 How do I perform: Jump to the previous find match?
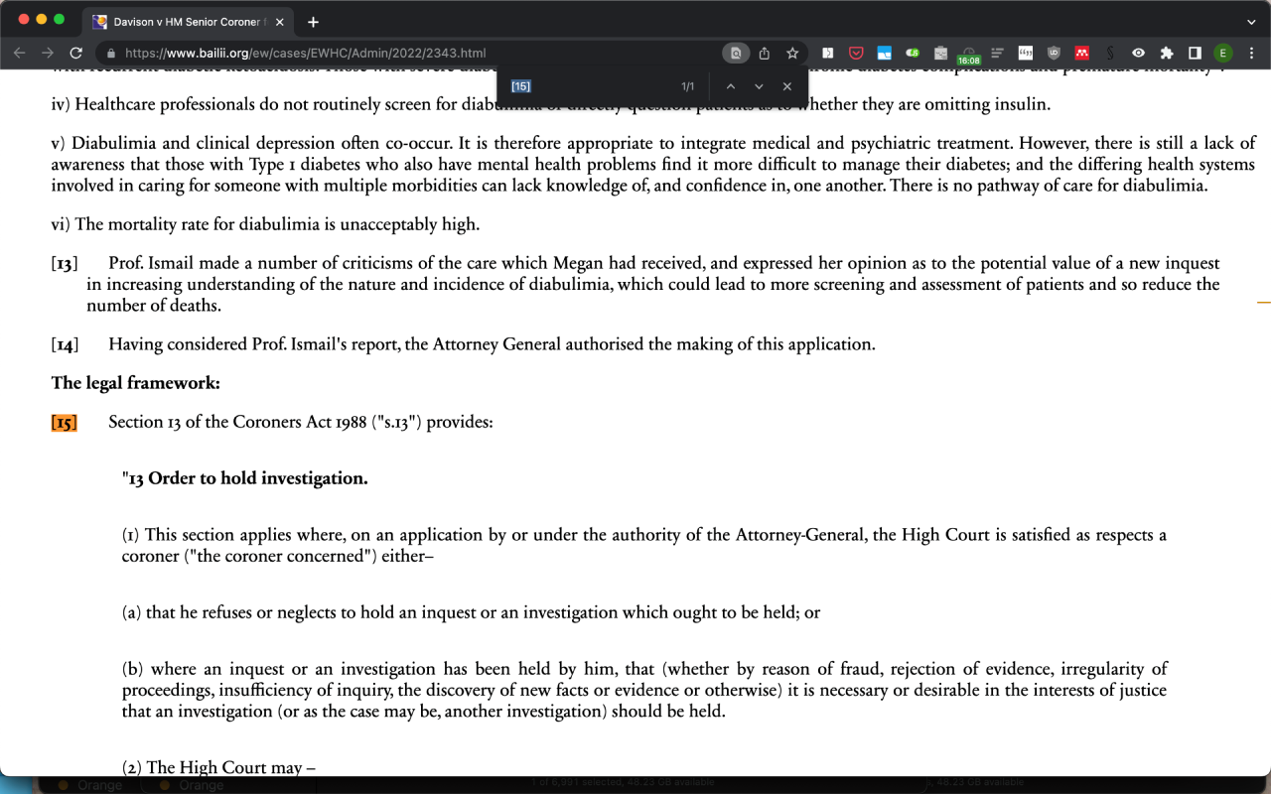coord(731,86)
